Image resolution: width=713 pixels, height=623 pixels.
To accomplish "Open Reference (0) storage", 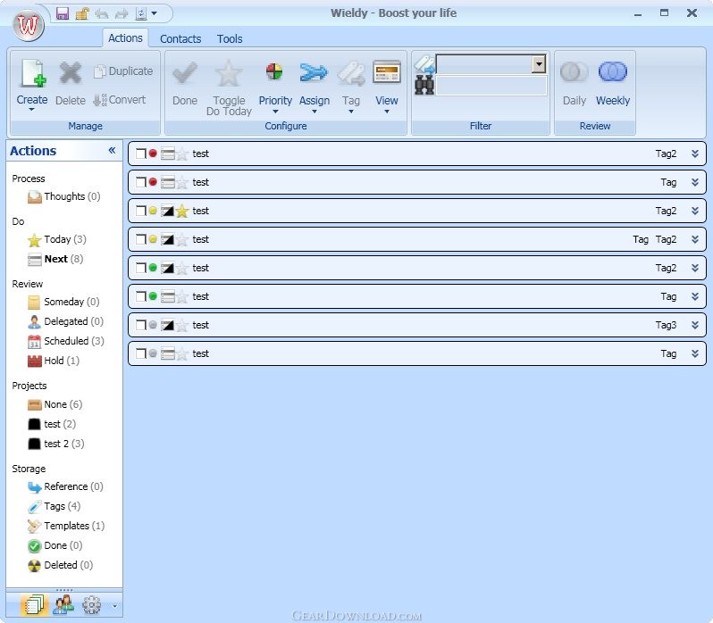I will [x=65, y=486].
